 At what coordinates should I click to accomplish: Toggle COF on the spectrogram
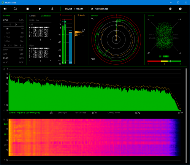(x=6, y=145)
